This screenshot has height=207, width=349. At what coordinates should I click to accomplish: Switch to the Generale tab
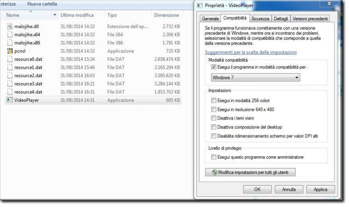click(x=210, y=19)
